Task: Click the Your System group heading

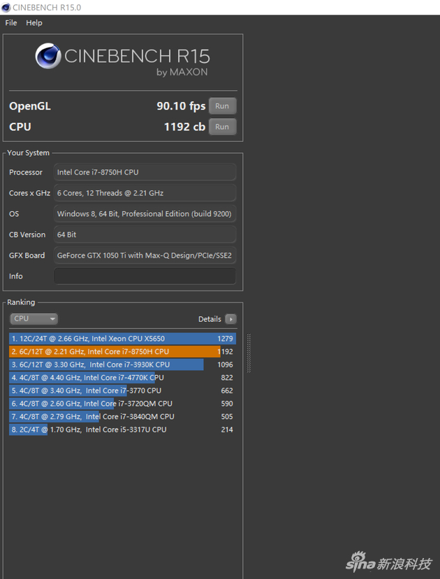Action: 28,153
